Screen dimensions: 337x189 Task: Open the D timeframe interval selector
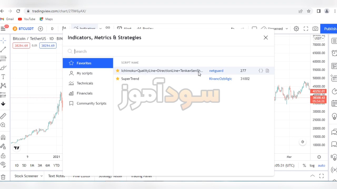[52, 29]
